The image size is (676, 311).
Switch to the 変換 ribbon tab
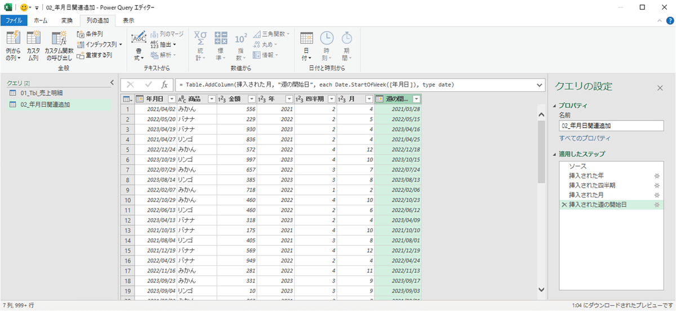coord(66,21)
